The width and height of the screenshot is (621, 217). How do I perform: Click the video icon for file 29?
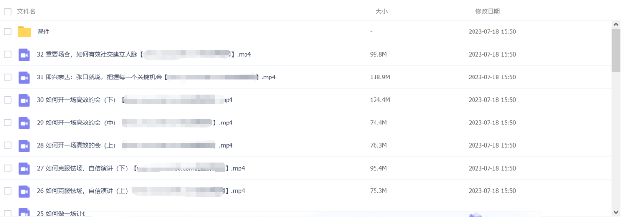coord(24,123)
